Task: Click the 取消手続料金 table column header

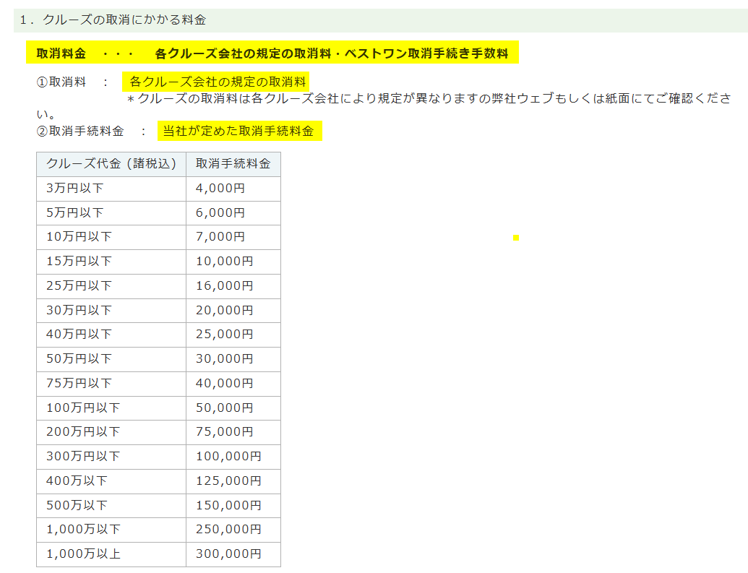Action: point(233,164)
